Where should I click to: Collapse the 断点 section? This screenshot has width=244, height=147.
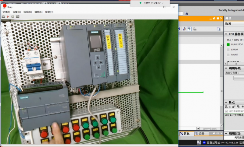[226, 102]
